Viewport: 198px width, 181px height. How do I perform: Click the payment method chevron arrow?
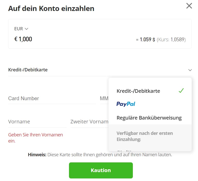pyautogui.click(x=190, y=70)
